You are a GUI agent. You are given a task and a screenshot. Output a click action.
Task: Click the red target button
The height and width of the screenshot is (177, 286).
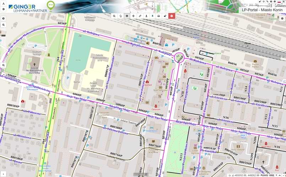click(x=172, y=16)
